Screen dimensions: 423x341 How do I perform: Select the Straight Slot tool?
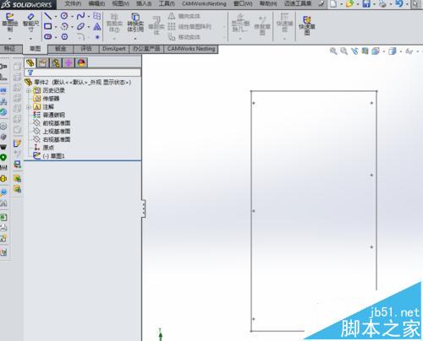click(x=48, y=36)
